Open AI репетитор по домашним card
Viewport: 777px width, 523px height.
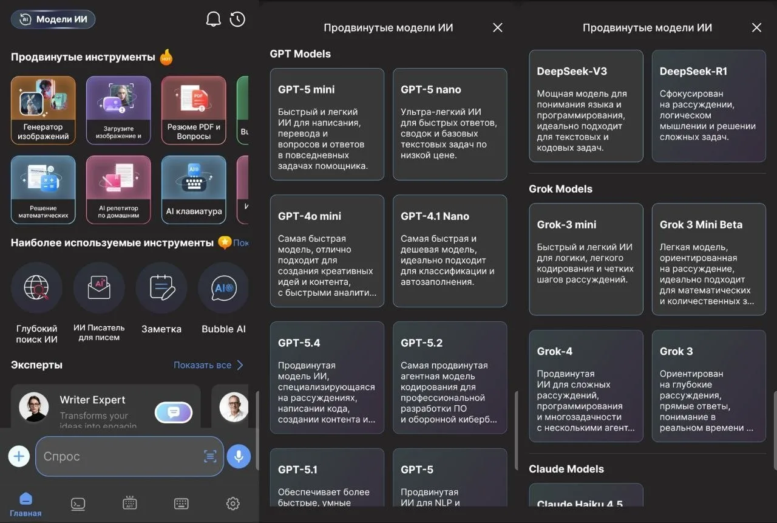(118, 190)
